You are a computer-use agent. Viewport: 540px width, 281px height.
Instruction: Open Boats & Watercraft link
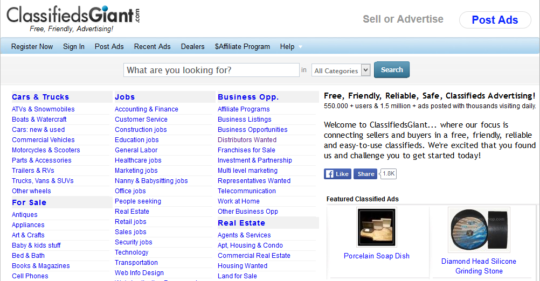click(x=39, y=120)
